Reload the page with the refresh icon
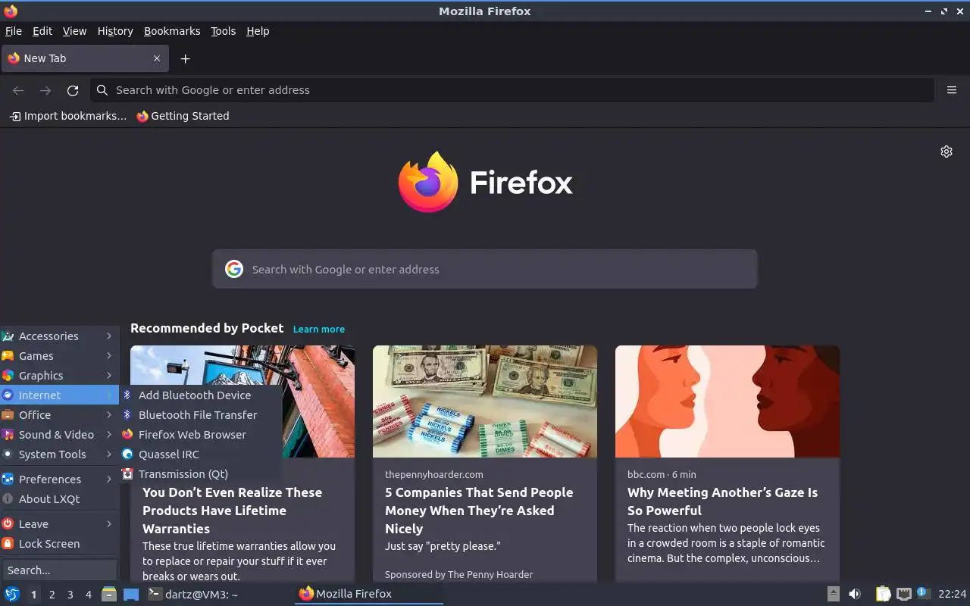Viewport: 970px width, 606px height. click(73, 90)
